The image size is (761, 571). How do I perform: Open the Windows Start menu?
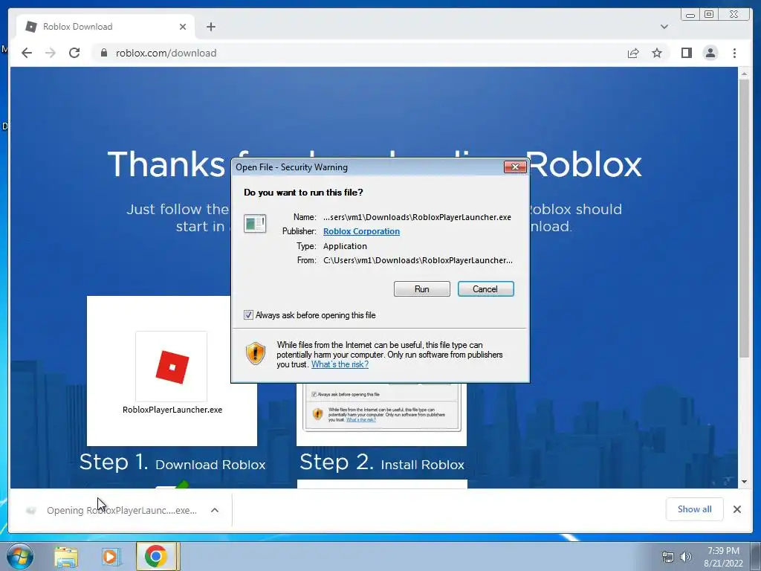[20, 556]
